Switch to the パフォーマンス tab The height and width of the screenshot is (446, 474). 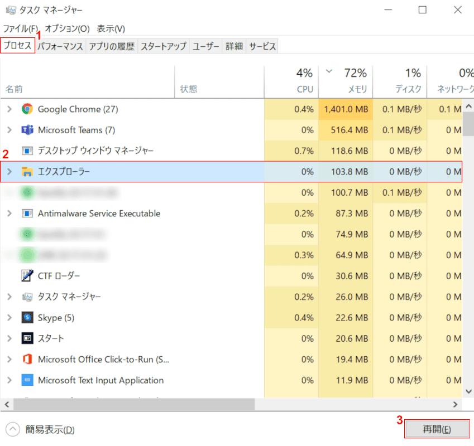point(60,46)
